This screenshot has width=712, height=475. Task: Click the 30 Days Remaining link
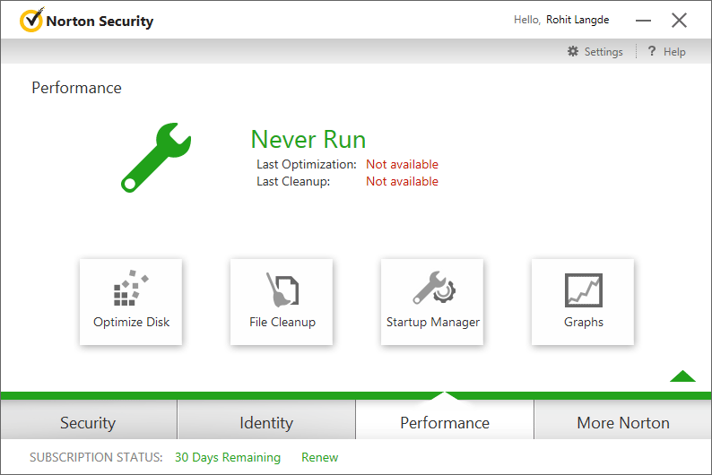pyautogui.click(x=228, y=457)
